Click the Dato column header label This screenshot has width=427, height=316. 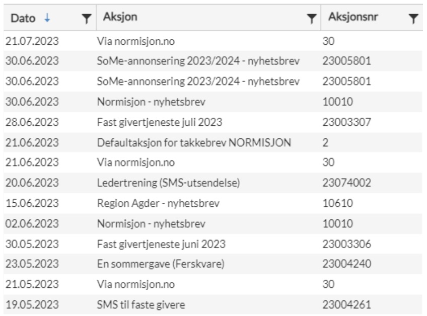coord(23,18)
